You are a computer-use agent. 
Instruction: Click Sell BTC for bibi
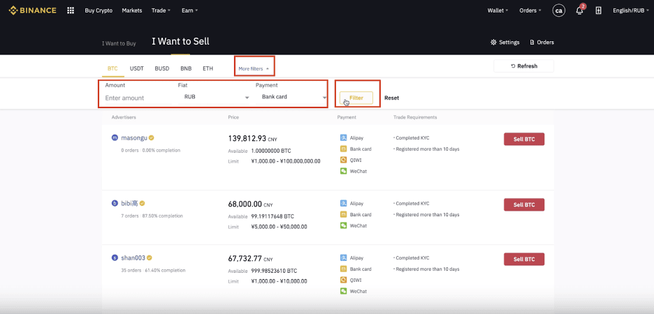524,204
